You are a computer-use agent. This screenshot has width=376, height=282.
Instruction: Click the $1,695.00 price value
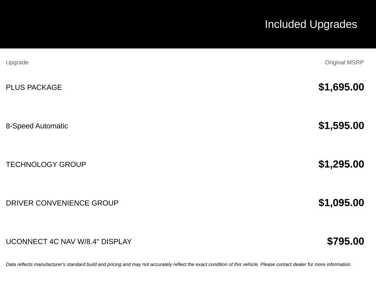pos(341,87)
